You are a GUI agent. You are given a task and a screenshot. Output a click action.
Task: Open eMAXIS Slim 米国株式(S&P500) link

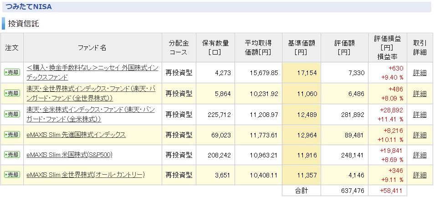point(70,155)
